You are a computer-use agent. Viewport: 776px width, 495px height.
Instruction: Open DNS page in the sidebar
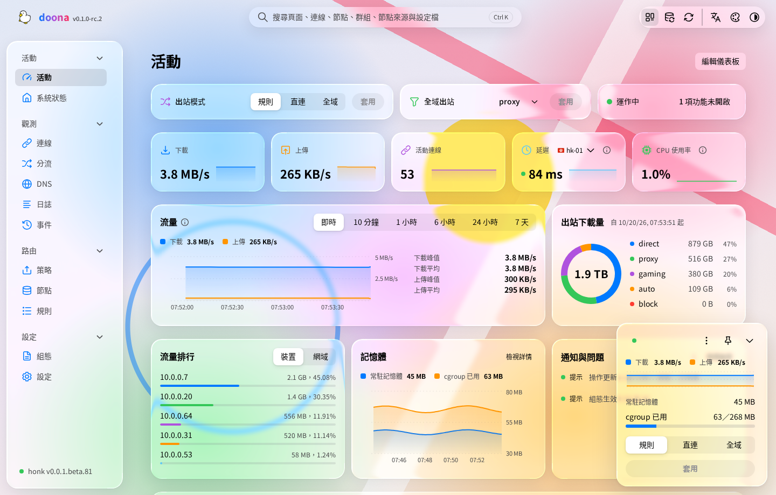coord(61,184)
